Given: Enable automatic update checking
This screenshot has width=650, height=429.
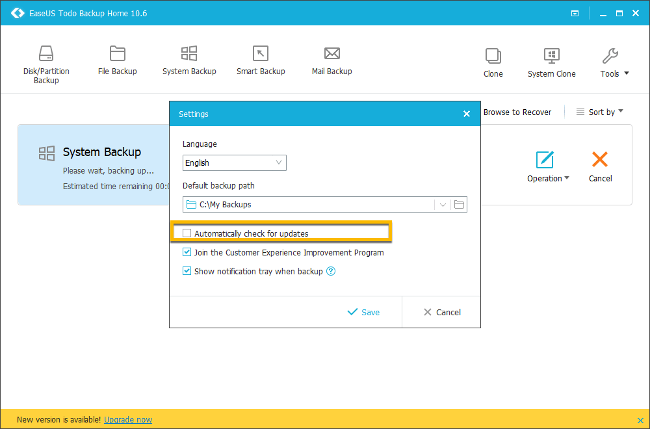Looking at the screenshot, I should tap(187, 232).
